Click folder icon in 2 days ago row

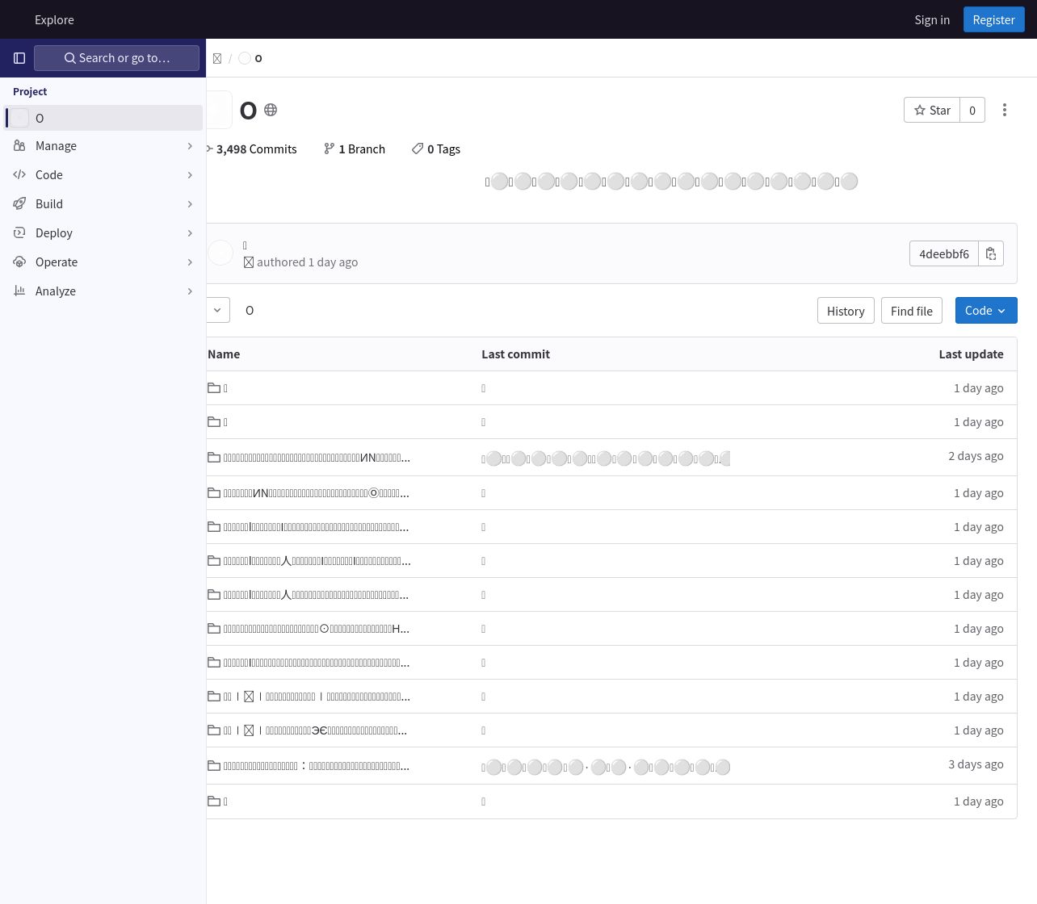(214, 458)
